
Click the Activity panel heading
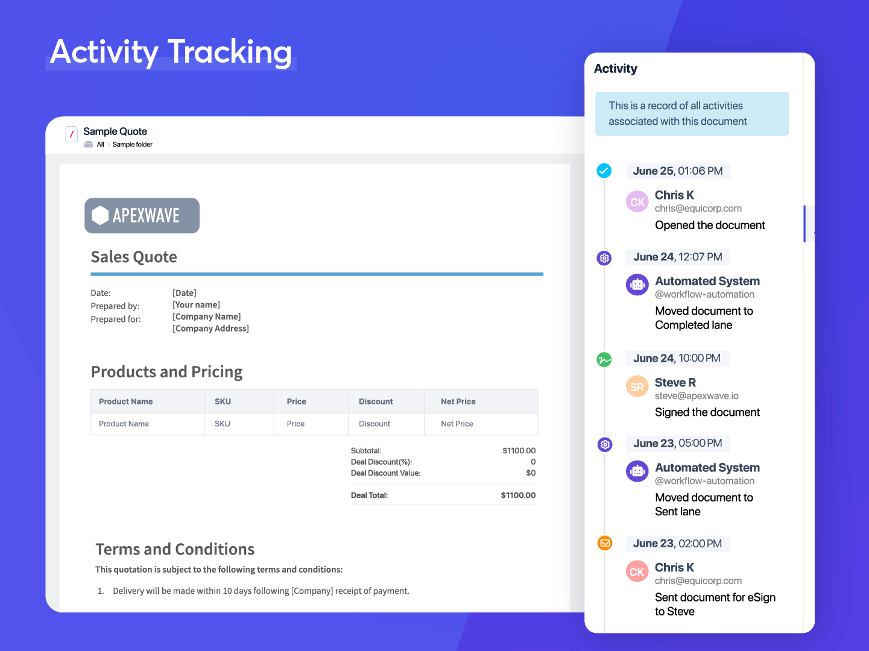616,69
